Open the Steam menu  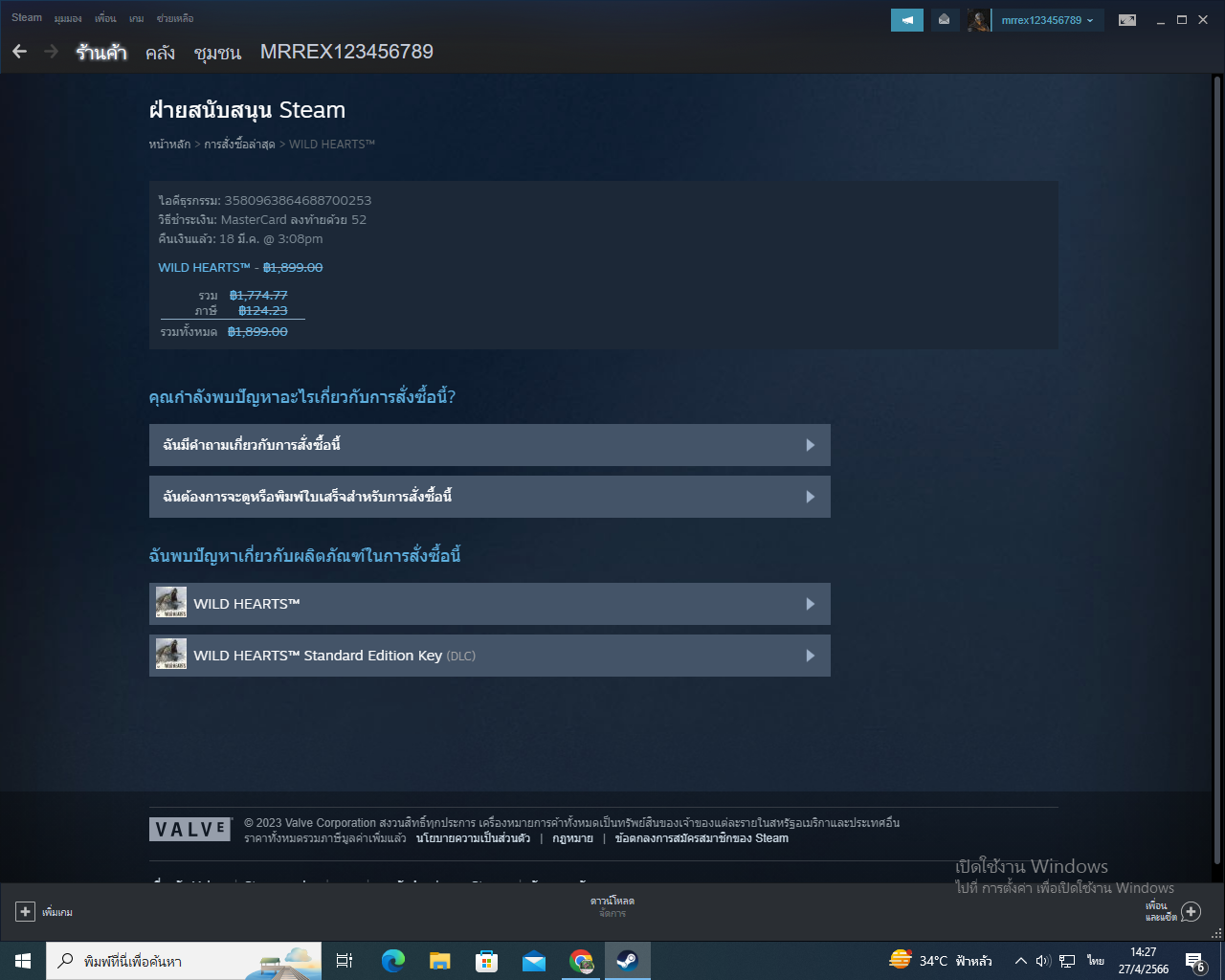(27, 18)
